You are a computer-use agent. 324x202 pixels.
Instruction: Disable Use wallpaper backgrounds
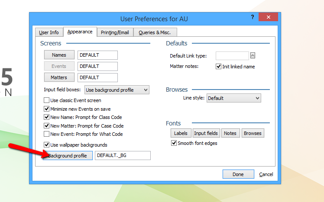(x=46, y=144)
